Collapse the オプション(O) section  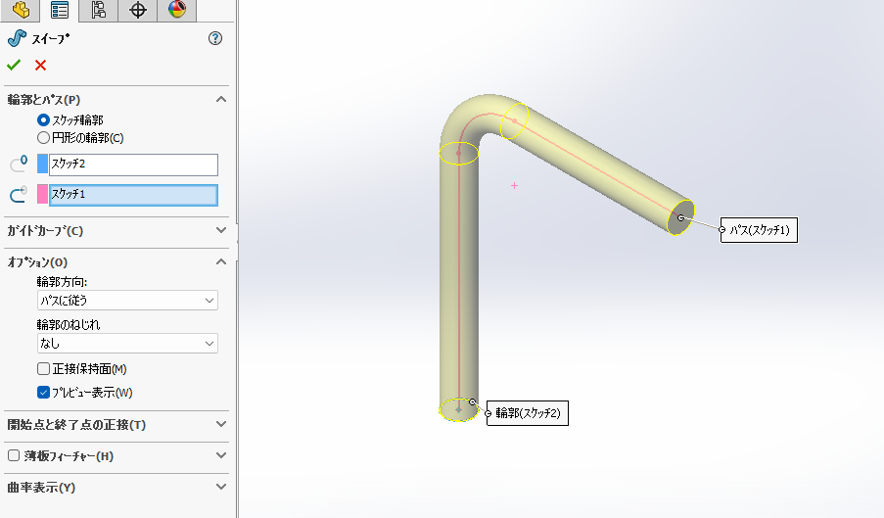pyautogui.click(x=221, y=261)
